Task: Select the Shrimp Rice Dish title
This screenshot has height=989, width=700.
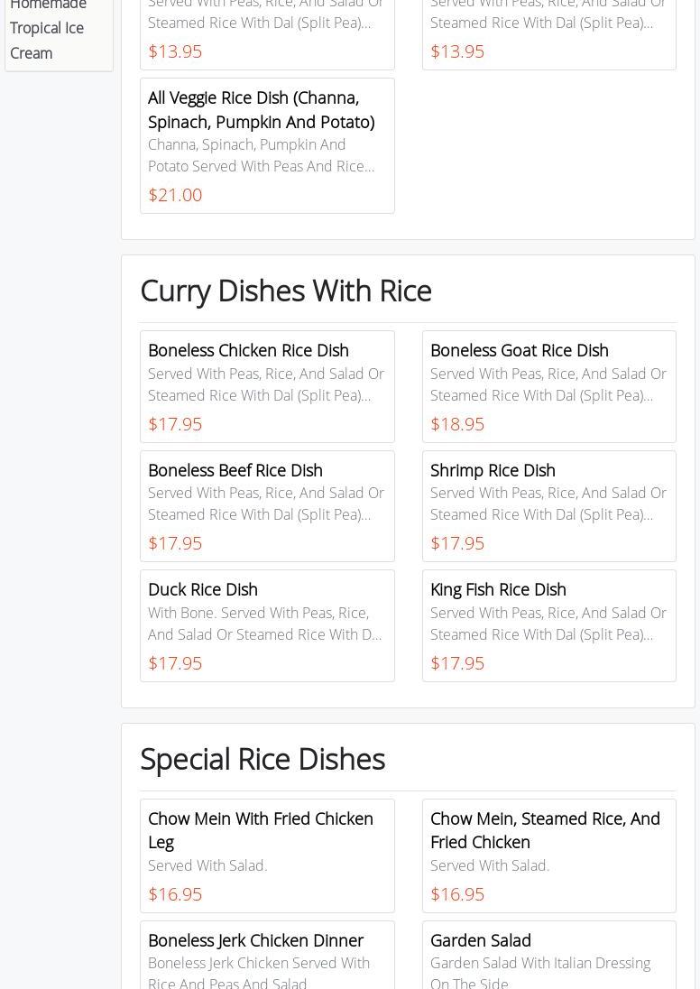Action: [x=493, y=470]
